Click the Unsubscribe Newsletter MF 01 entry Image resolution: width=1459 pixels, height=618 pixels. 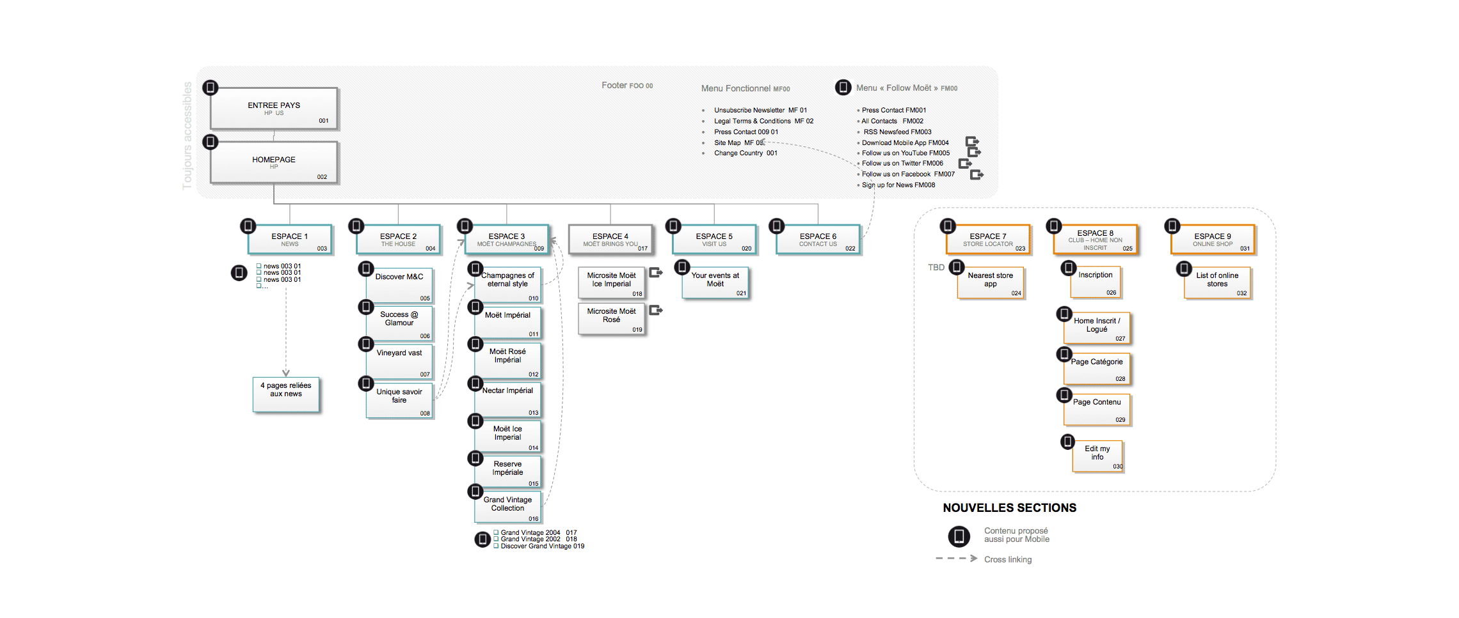[x=760, y=110]
